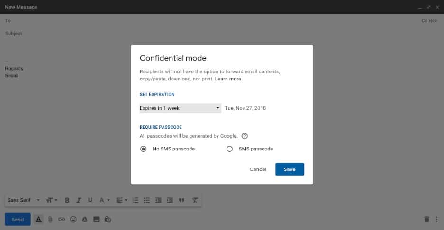Apply underline formatting
Image resolution: width=444 pixels, height=230 pixels.
point(90,200)
